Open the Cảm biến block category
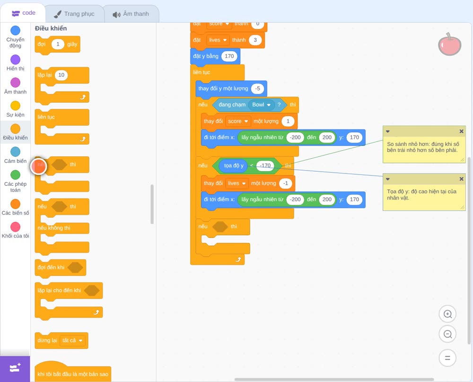Viewport: 473px width, 382px height. click(x=16, y=155)
